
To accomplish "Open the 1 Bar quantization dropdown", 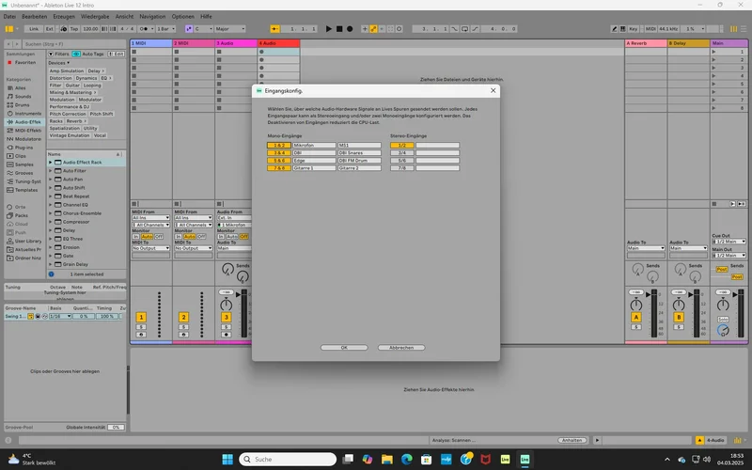I will pyautogui.click(x=166, y=29).
